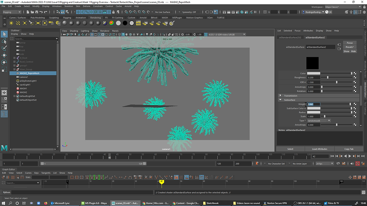Create a camera from the Rendering shelf
Screen dimensions: 367x206
pyautogui.click(x=51, y=23)
